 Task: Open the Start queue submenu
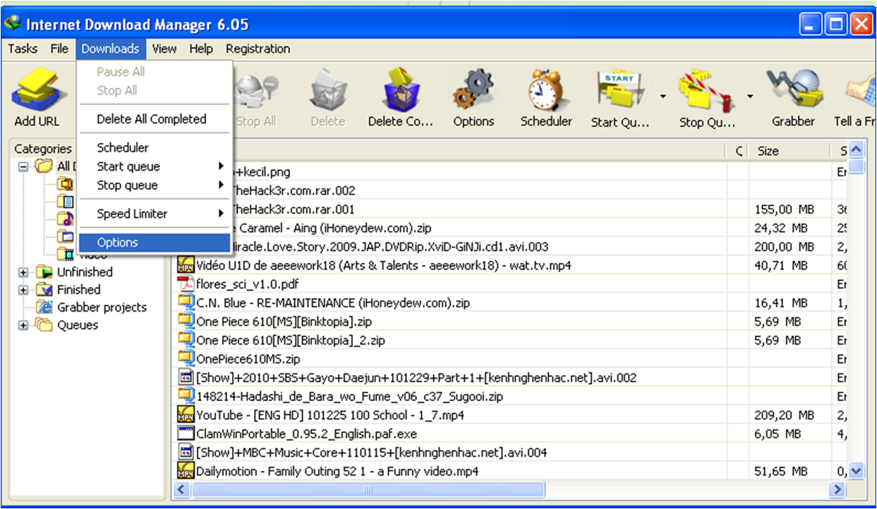click(x=155, y=166)
